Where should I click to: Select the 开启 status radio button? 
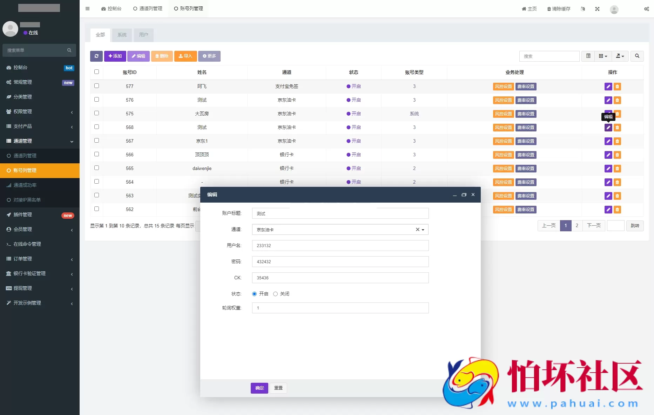click(254, 294)
